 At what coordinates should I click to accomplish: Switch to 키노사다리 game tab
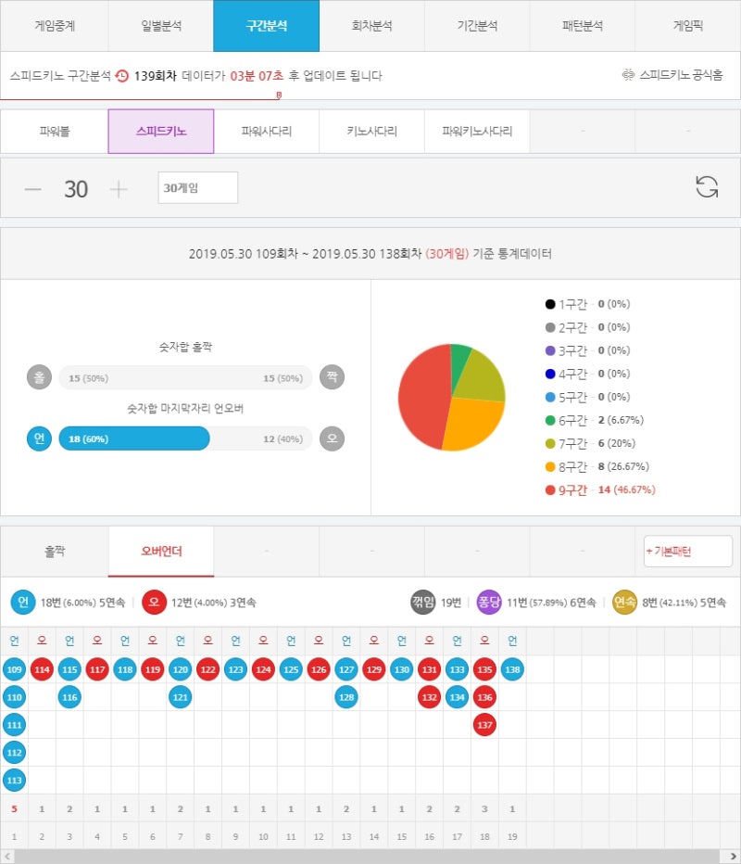point(371,131)
